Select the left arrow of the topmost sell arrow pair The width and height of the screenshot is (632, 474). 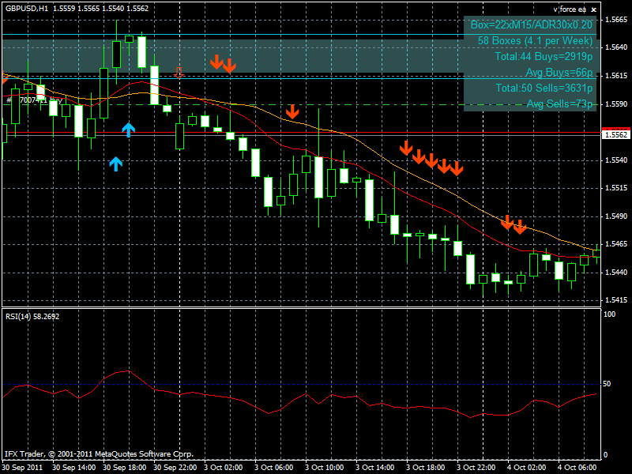point(216,62)
